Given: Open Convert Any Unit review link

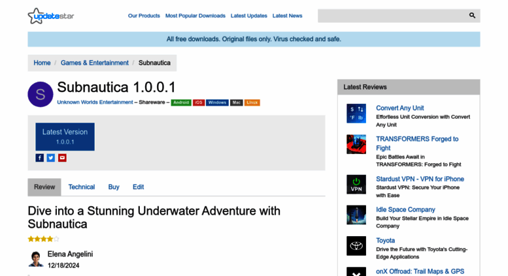Looking at the screenshot, I should (x=399, y=108).
